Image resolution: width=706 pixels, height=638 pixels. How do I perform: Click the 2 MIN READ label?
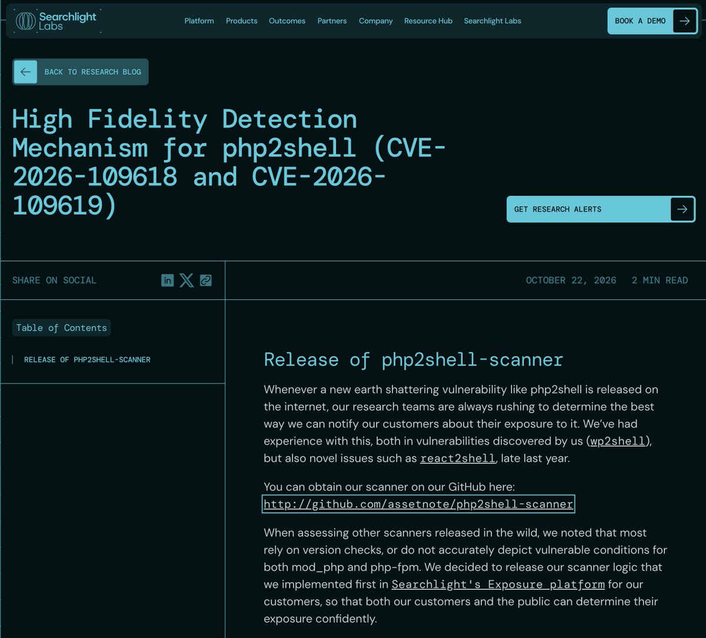tap(660, 280)
